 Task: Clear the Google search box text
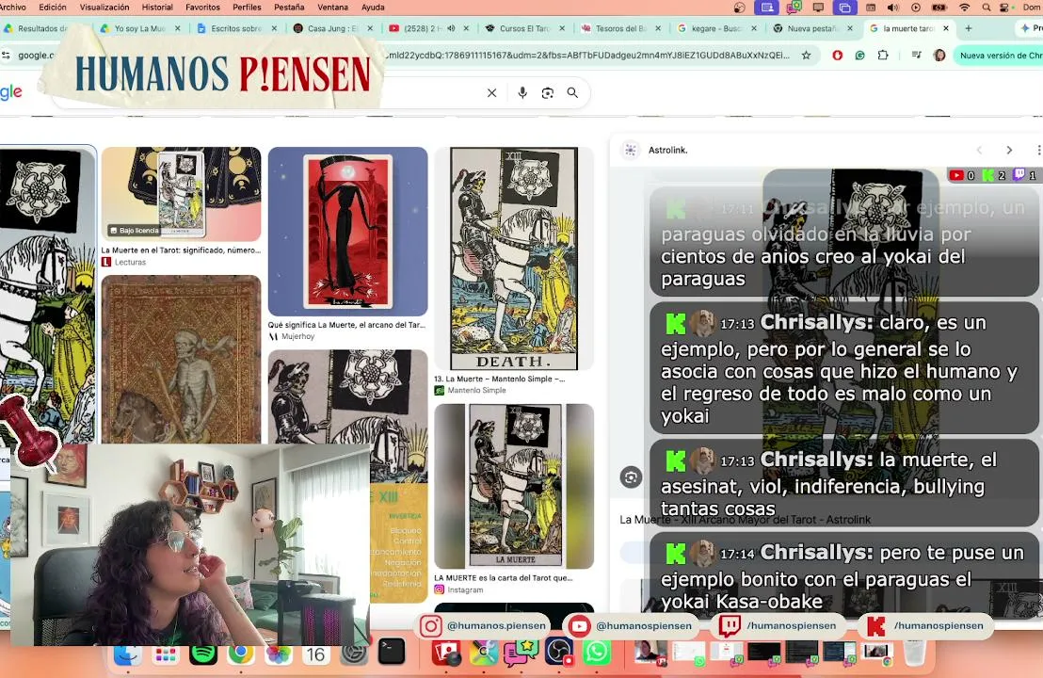pos(491,93)
